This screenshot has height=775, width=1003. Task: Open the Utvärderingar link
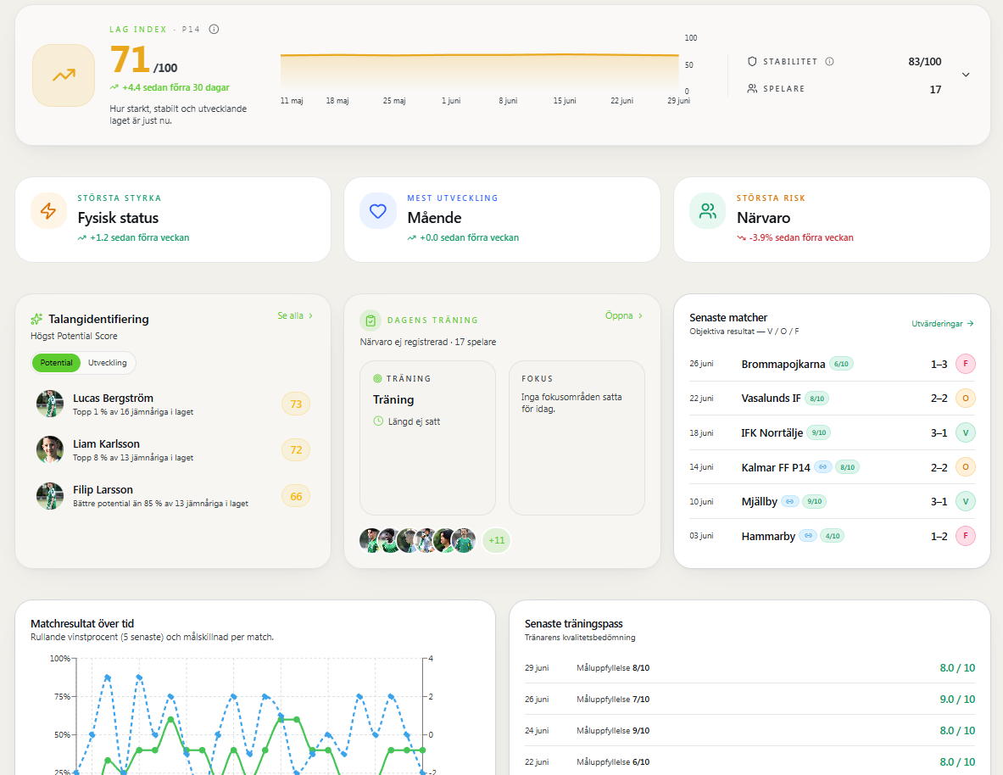click(x=943, y=324)
